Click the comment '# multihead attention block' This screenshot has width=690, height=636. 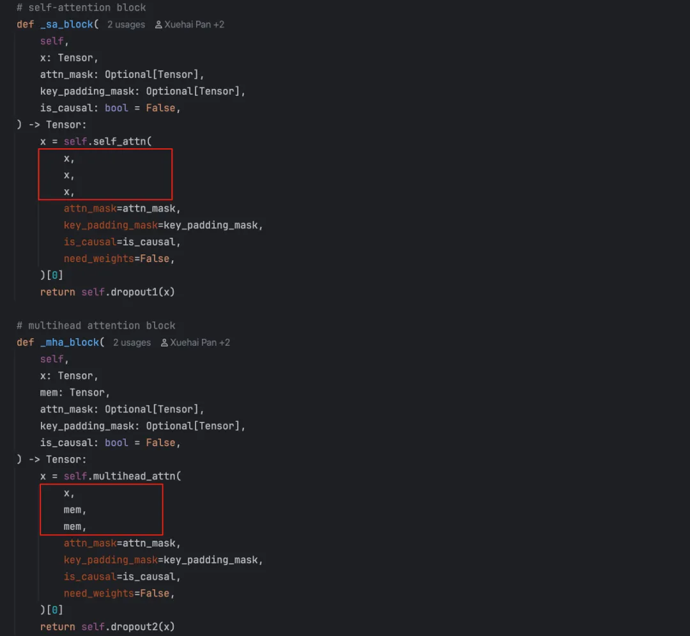(x=96, y=326)
